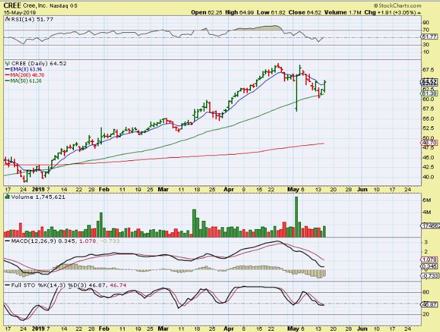Click the date '15-May-2019'
This screenshot has width=440, height=332.
(20, 13)
